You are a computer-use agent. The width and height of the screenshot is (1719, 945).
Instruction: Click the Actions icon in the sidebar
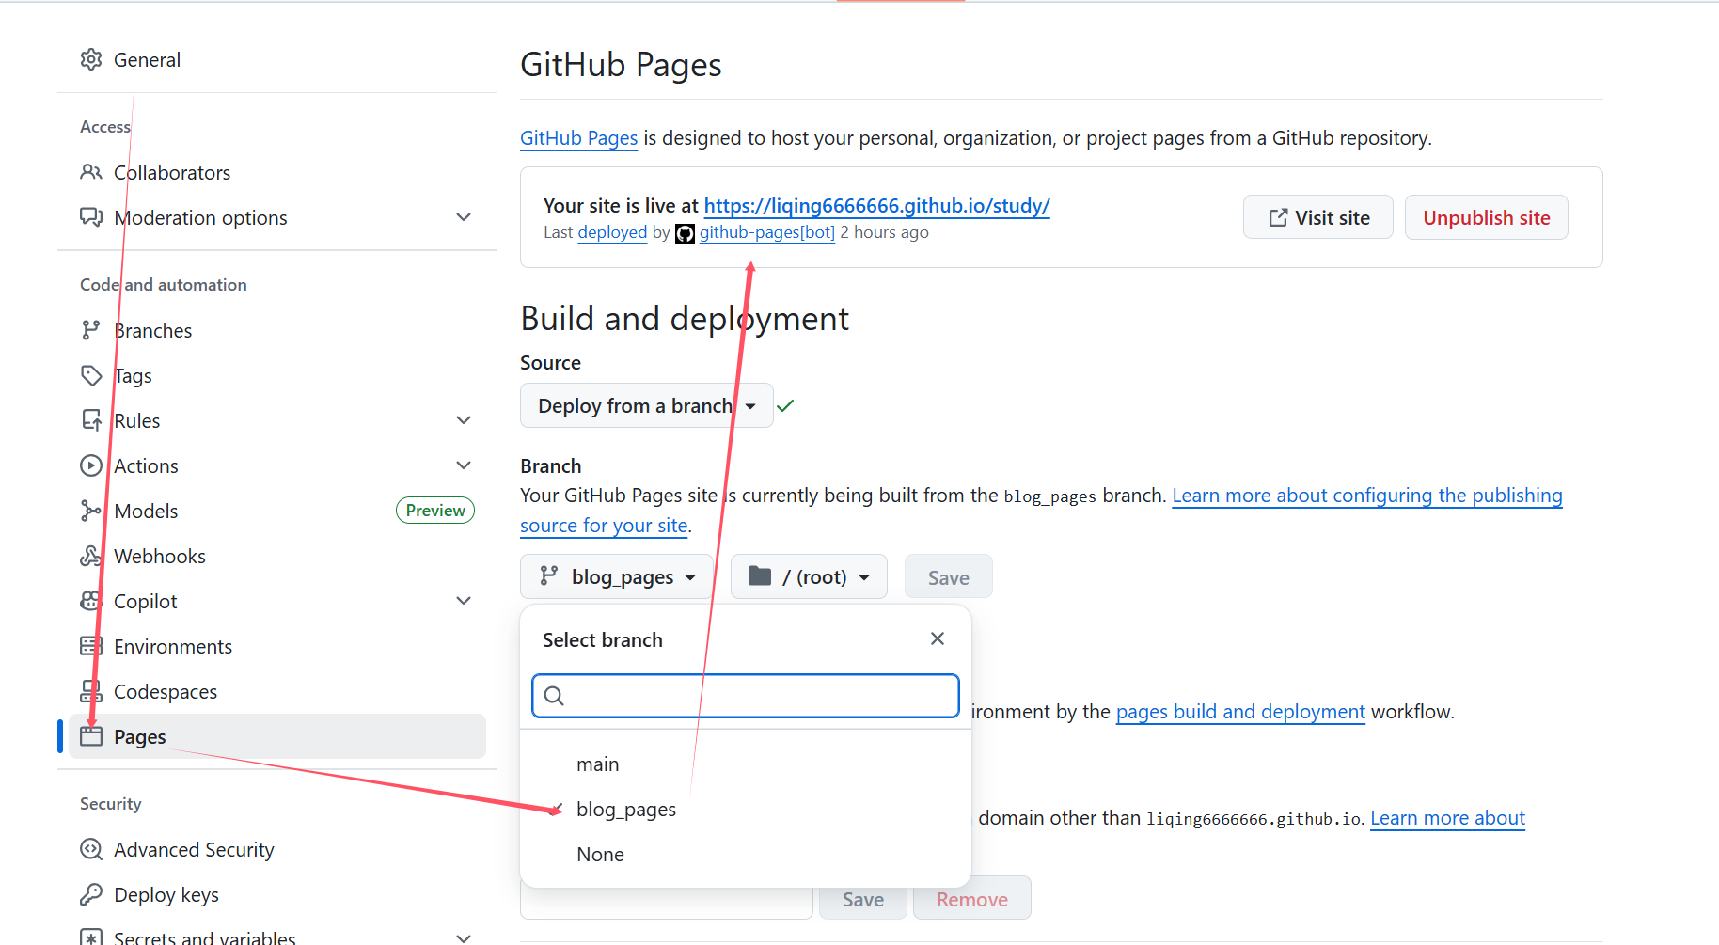click(91, 465)
